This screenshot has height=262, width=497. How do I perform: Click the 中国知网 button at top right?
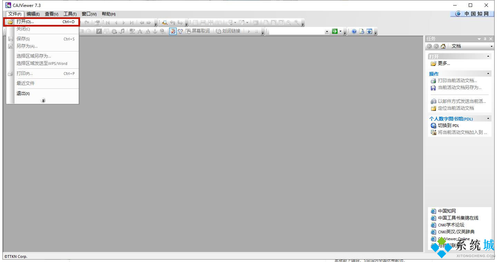472,14
